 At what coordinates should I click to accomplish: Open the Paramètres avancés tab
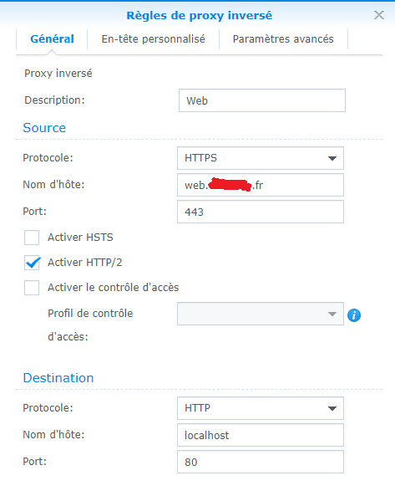click(283, 39)
